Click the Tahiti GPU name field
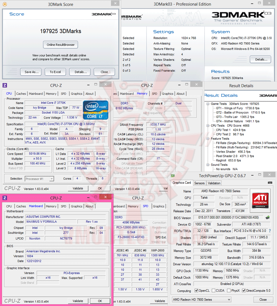This screenshot has height=306, width=277. point(204,198)
